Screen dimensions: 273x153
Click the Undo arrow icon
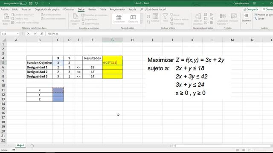click(36, 3)
